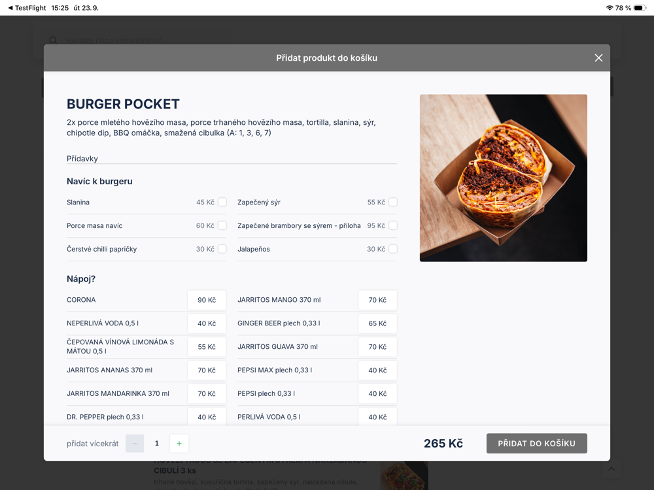Click the quantity value field showing 1

click(x=157, y=444)
